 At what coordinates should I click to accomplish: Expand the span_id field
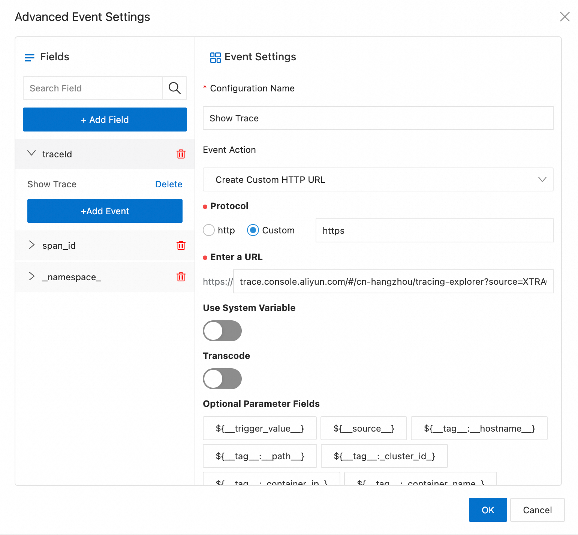(32, 245)
